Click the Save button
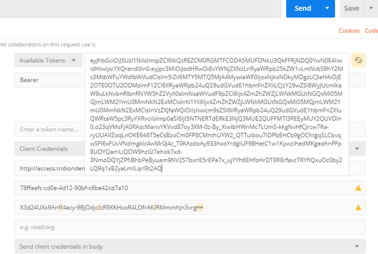The width and height of the screenshot is (378, 254). [352, 8]
